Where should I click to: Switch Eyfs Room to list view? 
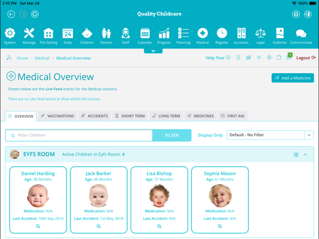(296, 155)
